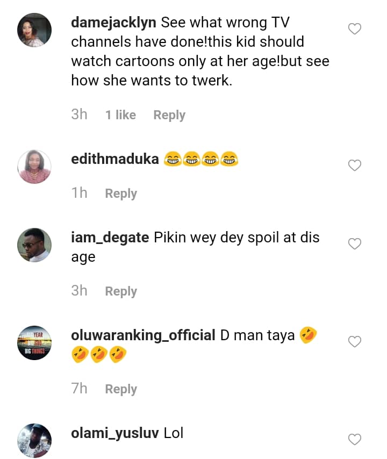Tap heart icon on edithmaduka's comment

click(355, 166)
